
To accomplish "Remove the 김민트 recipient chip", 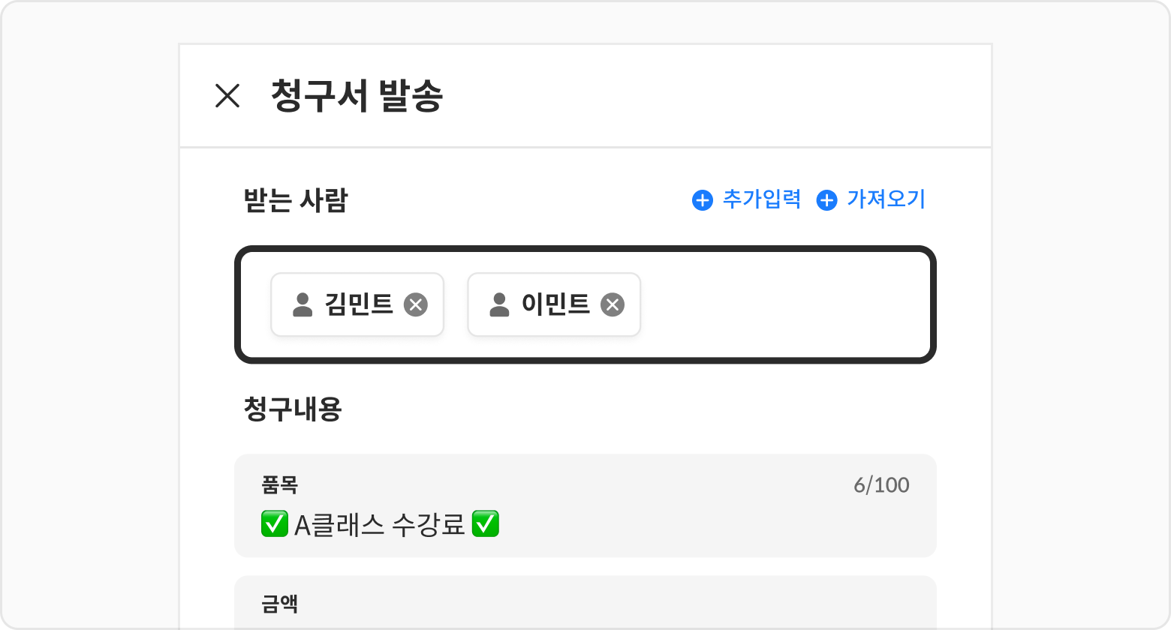I will click(416, 304).
